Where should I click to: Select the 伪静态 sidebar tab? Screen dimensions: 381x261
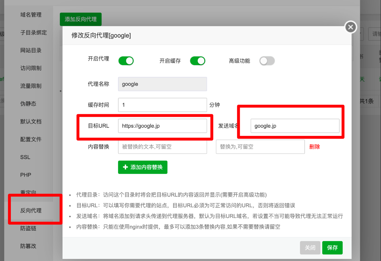tap(28, 104)
